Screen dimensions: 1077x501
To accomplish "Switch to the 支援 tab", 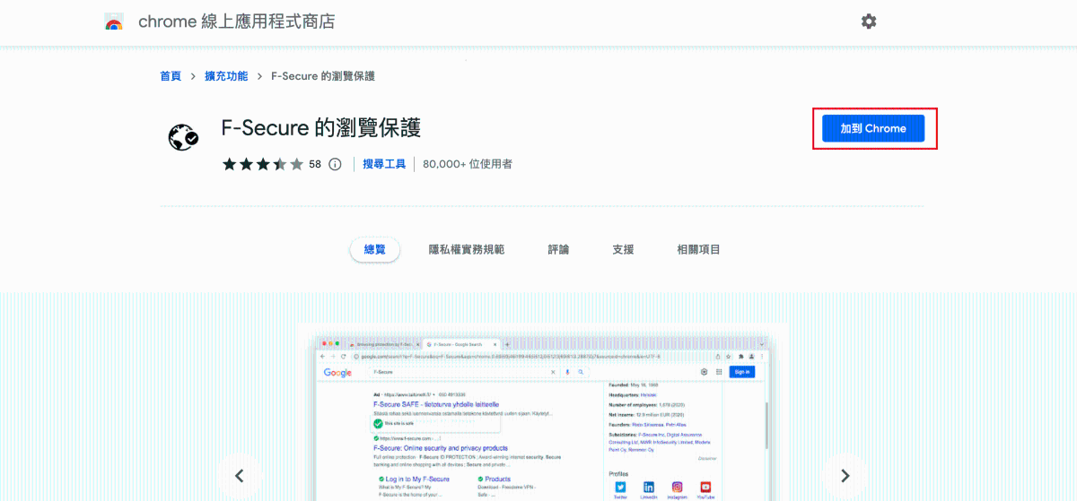I will (623, 249).
